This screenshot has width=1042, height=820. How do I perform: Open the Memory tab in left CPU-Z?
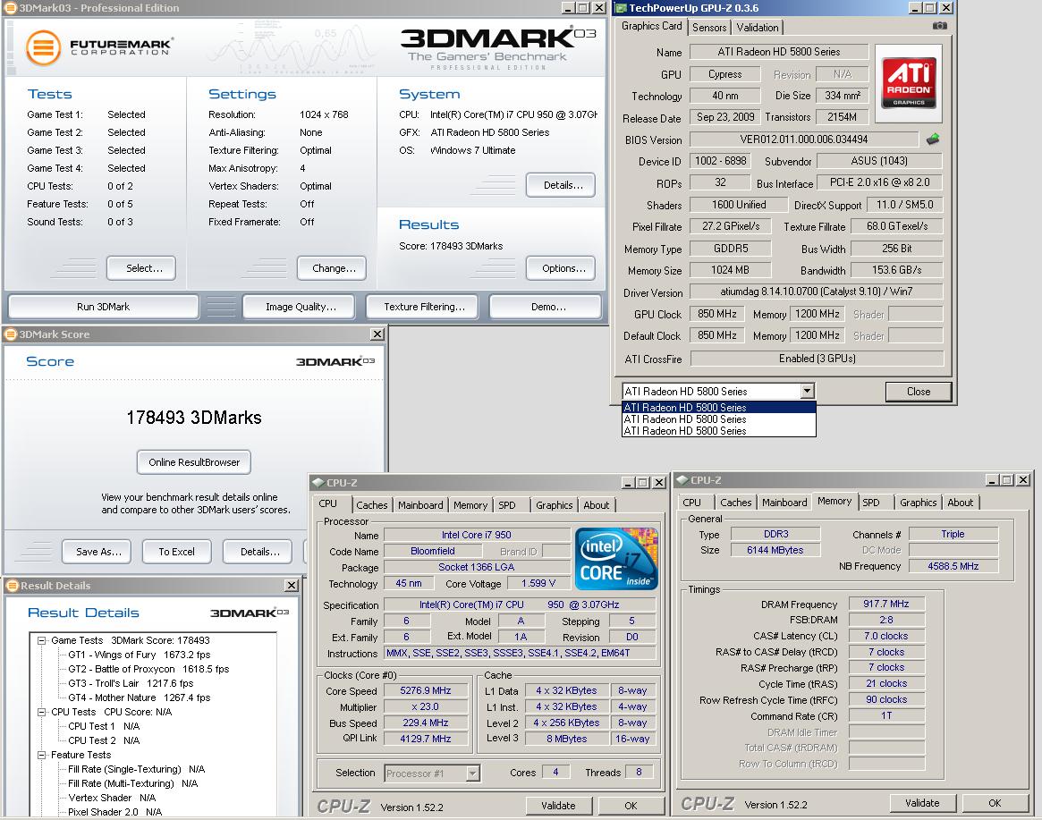tap(470, 505)
